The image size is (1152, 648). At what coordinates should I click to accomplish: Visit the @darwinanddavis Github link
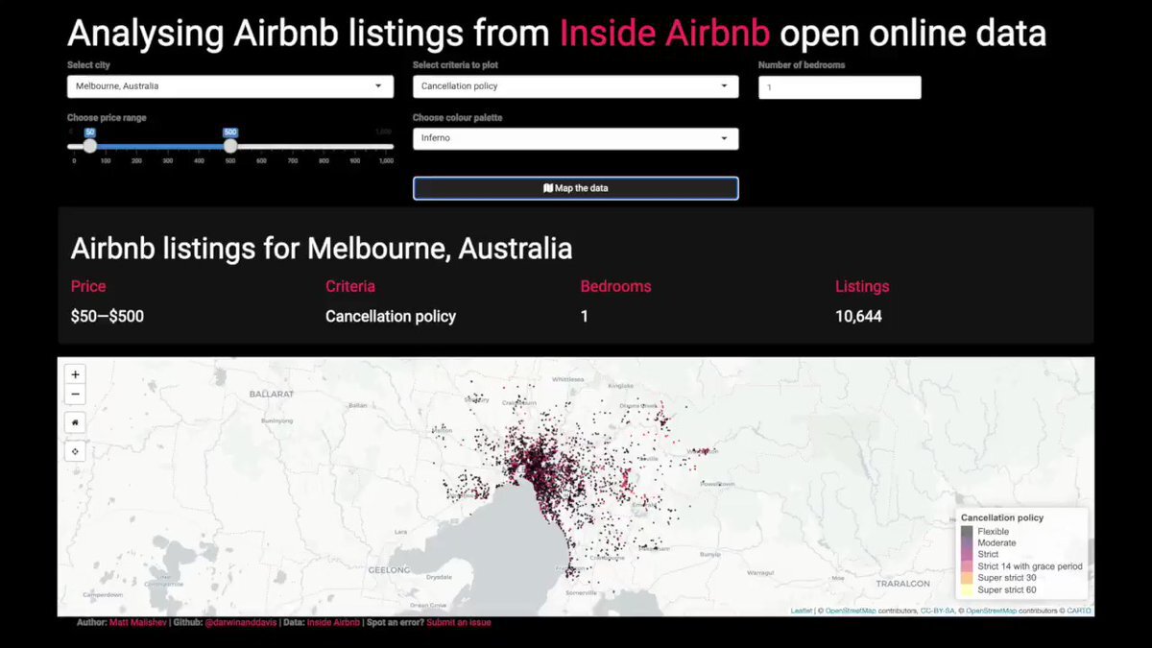pos(240,622)
